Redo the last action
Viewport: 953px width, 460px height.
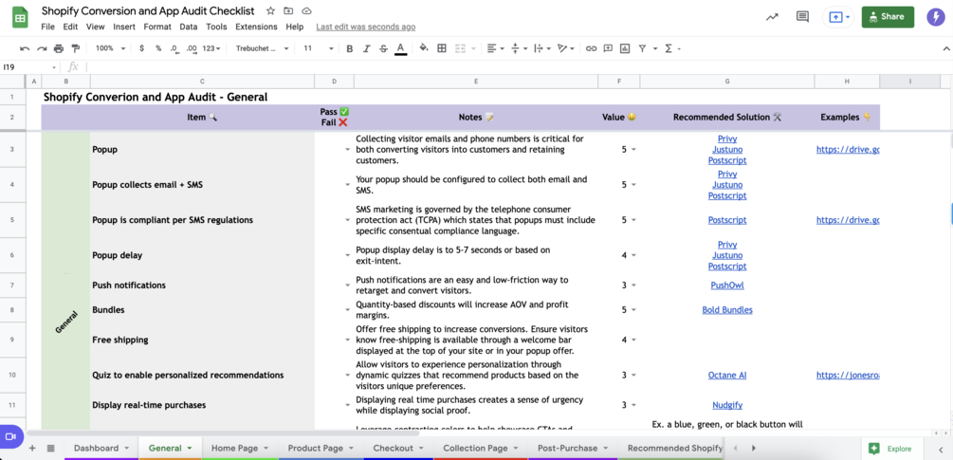click(42, 48)
